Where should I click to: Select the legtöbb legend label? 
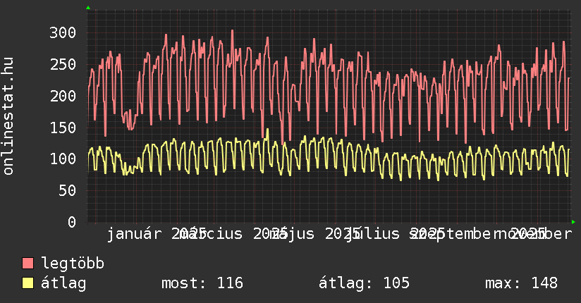[73, 264]
